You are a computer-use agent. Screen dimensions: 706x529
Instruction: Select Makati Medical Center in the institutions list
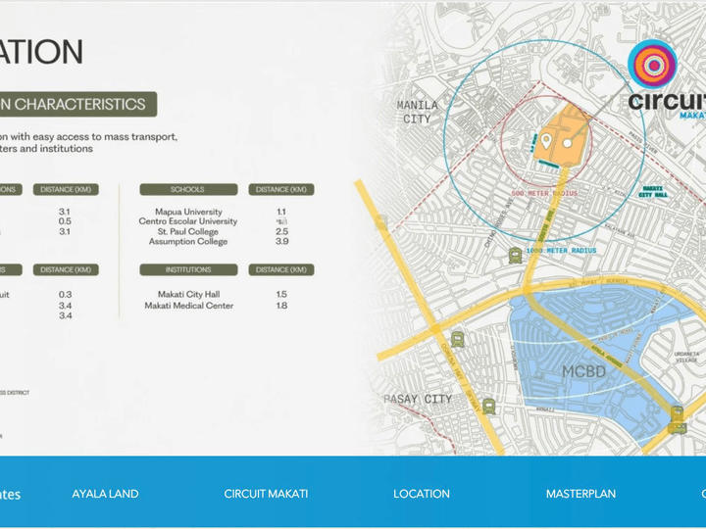pos(188,306)
